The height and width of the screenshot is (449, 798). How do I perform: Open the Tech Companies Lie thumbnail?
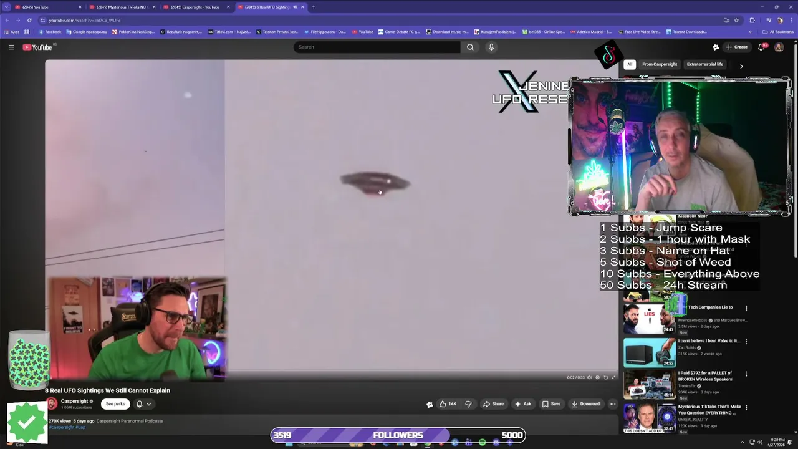click(x=649, y=318)
